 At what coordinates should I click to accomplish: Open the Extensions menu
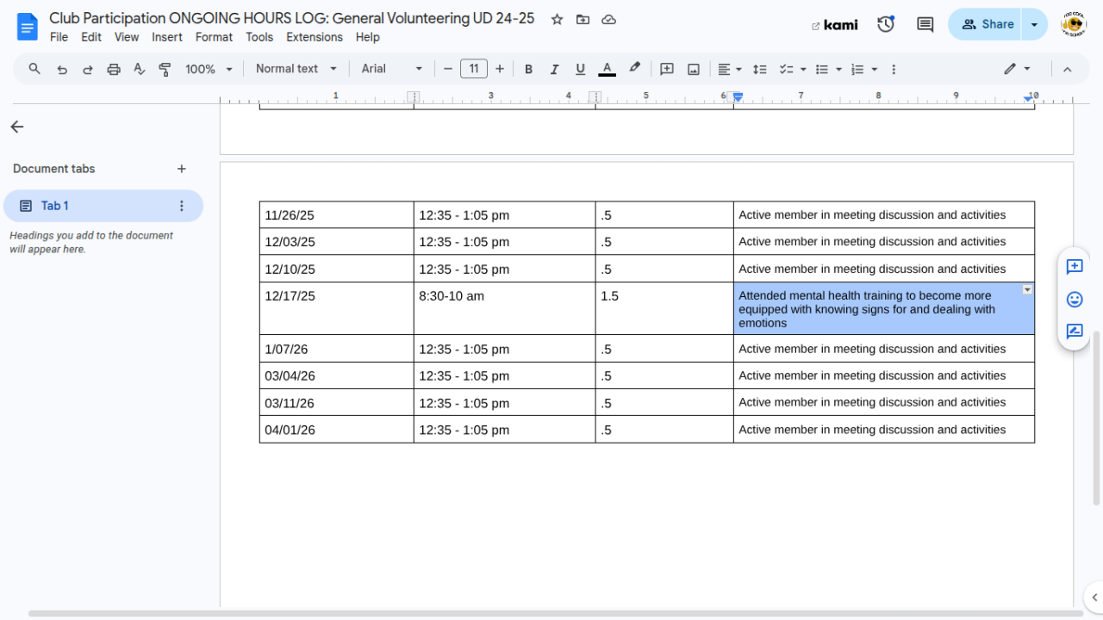314,37
